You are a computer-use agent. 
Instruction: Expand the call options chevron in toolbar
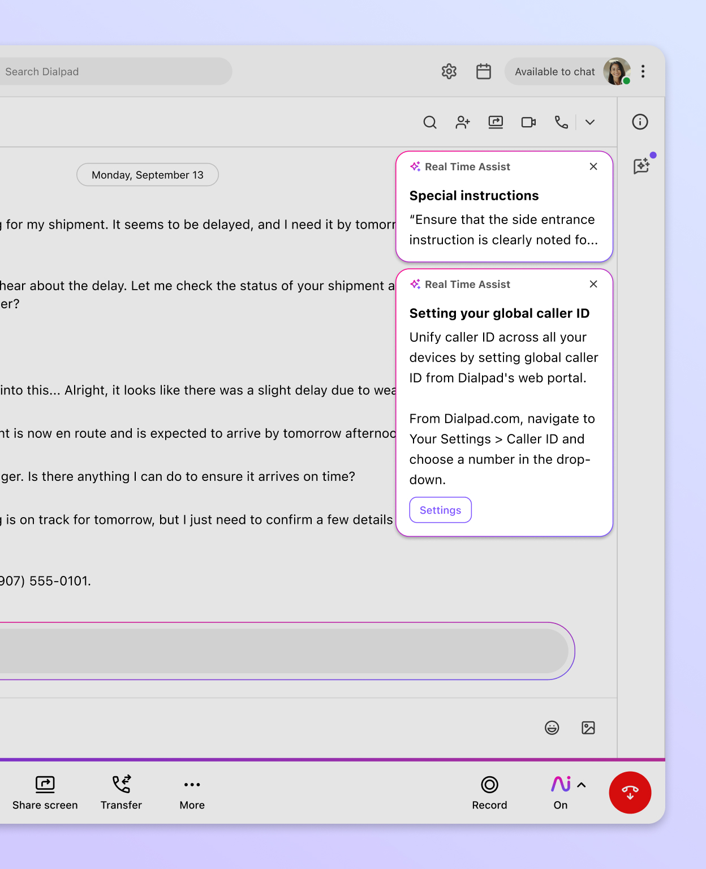[x=590, y=122]
